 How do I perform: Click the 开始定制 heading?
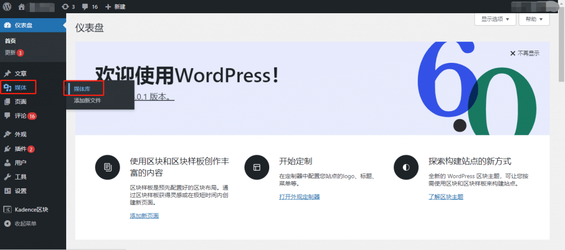click(296, 161)
